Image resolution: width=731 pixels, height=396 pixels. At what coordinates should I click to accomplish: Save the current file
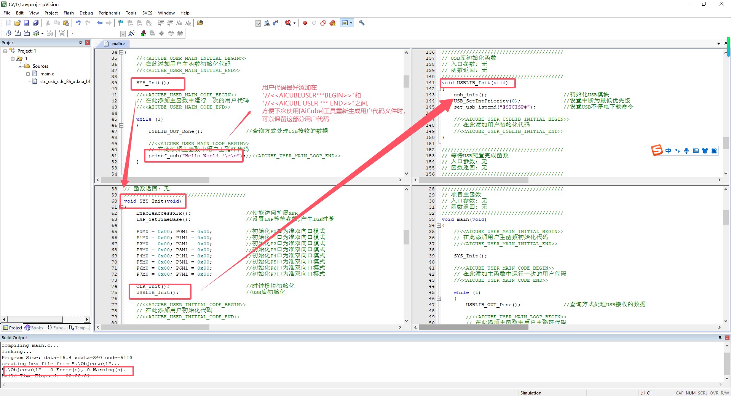[27, 23]
